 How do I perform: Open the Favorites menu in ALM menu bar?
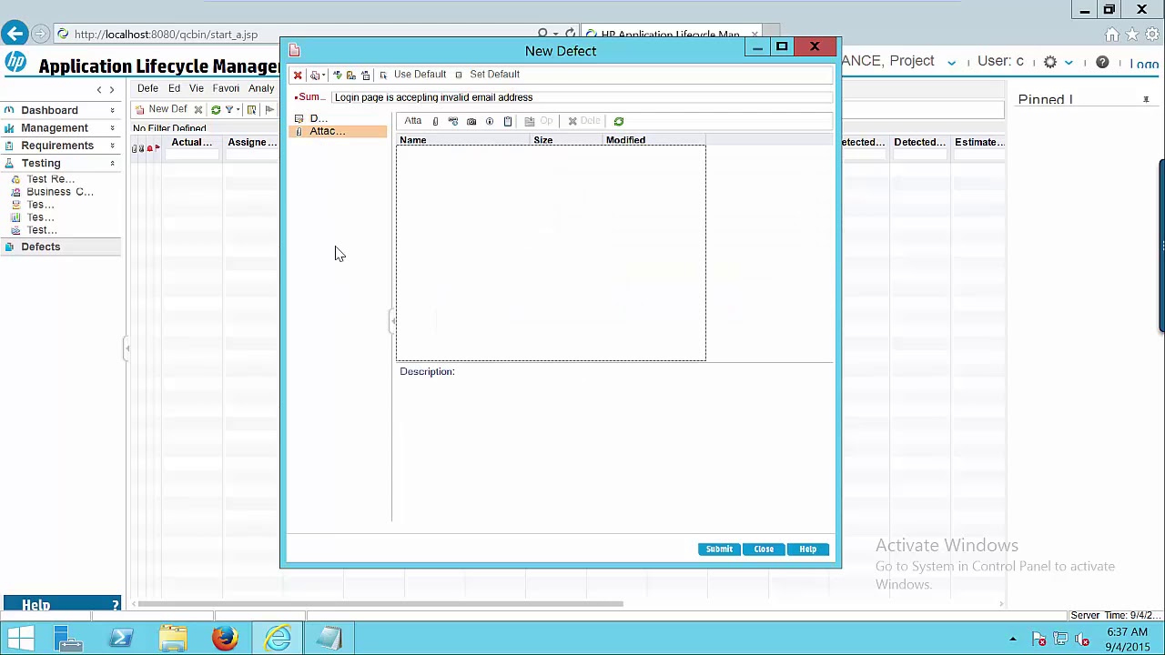226,88
